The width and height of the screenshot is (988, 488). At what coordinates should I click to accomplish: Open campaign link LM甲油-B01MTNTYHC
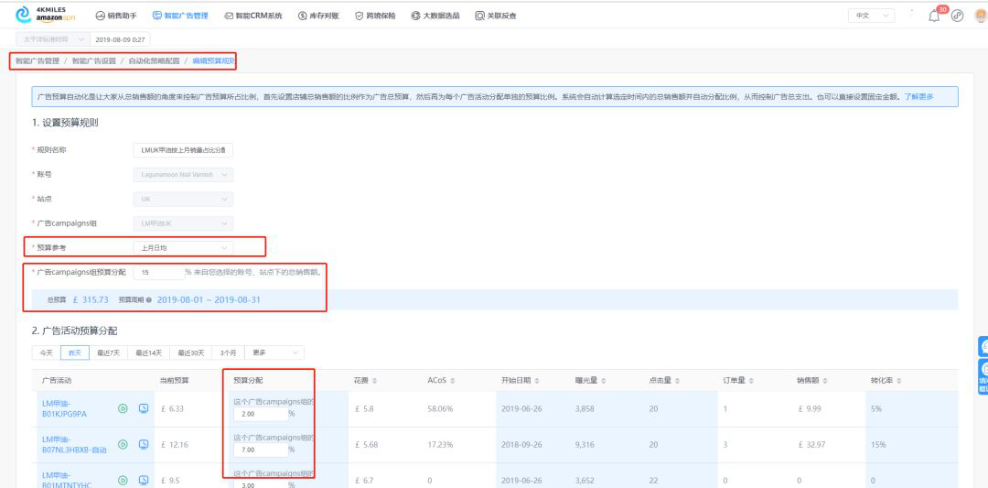tap(65, 479)
